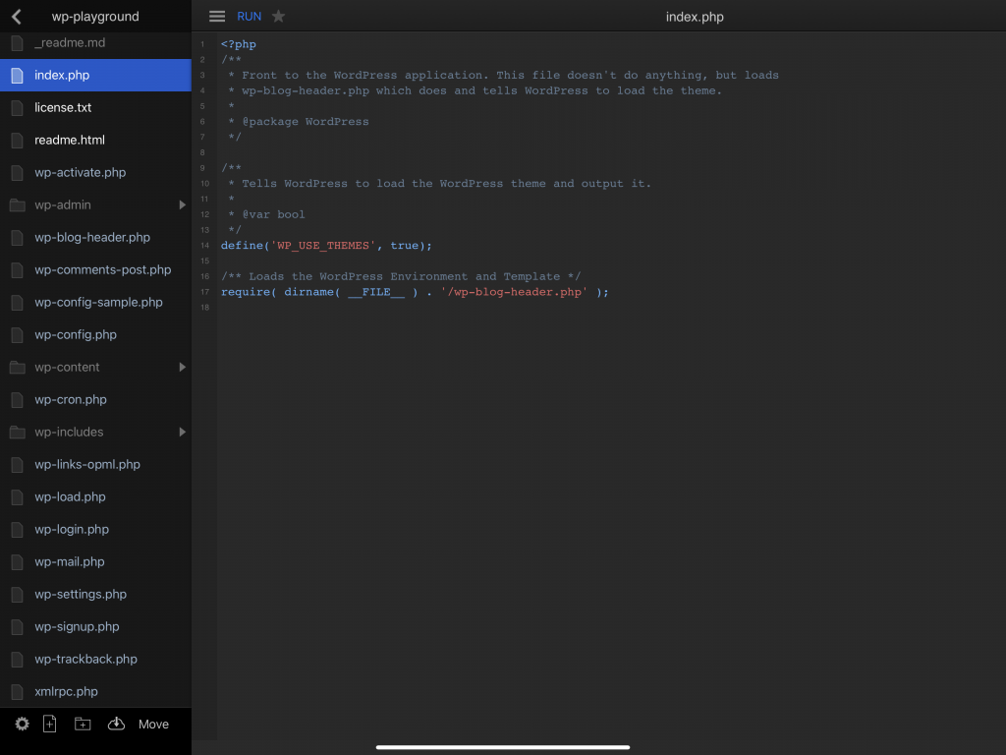Open the hamburger menu icon

click(217, 17)
